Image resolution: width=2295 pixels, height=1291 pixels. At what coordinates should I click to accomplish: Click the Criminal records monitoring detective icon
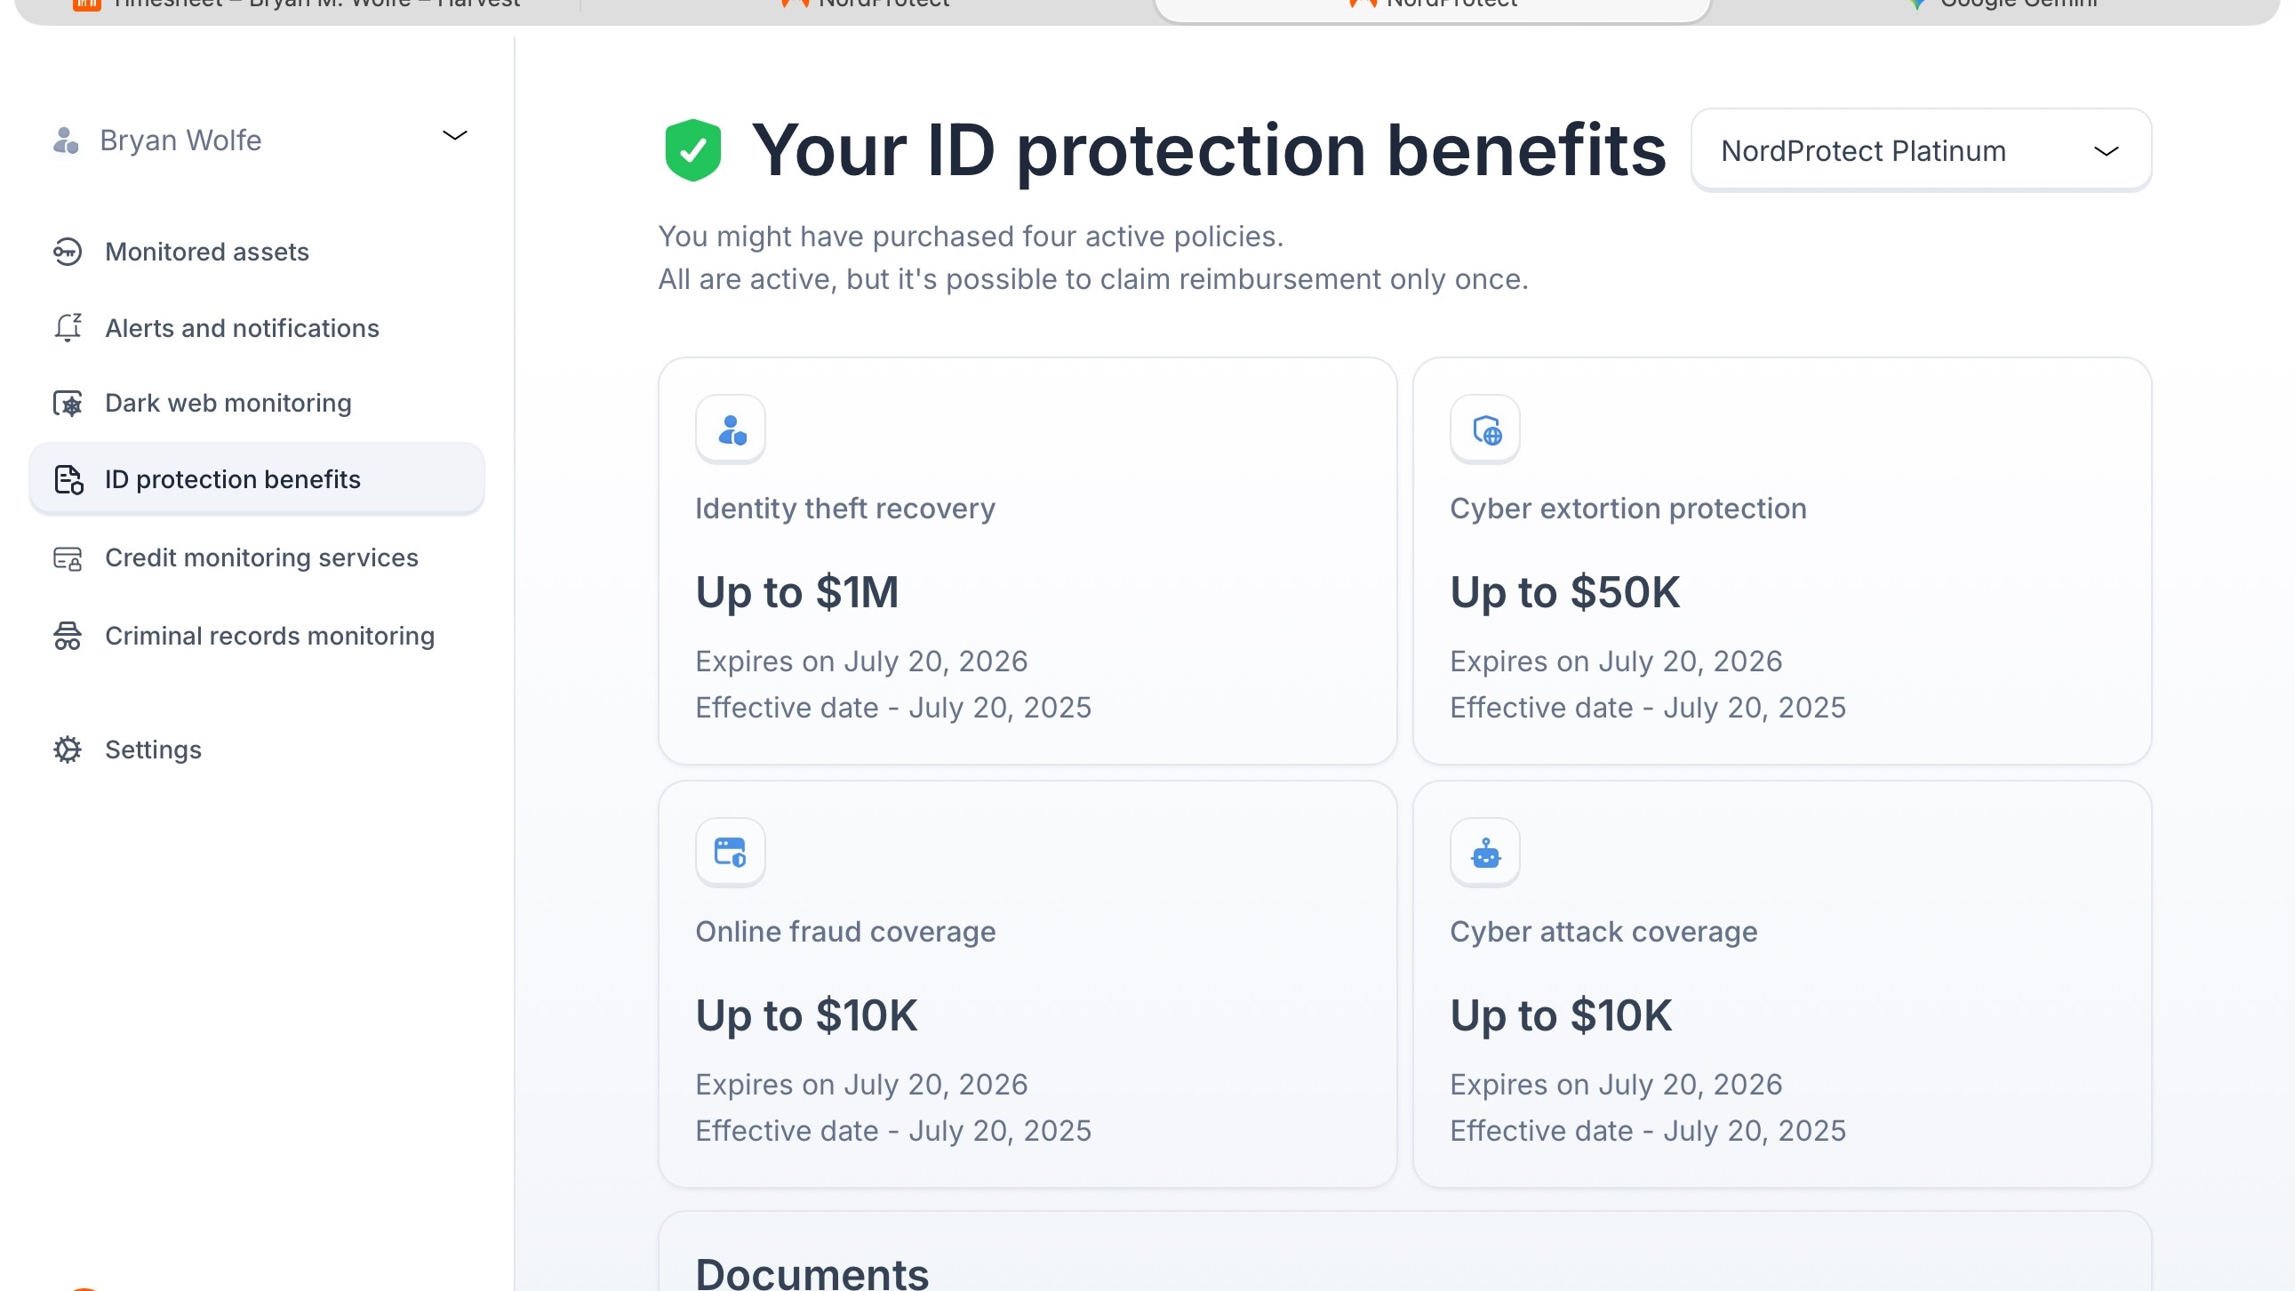[x=68, y=636]
